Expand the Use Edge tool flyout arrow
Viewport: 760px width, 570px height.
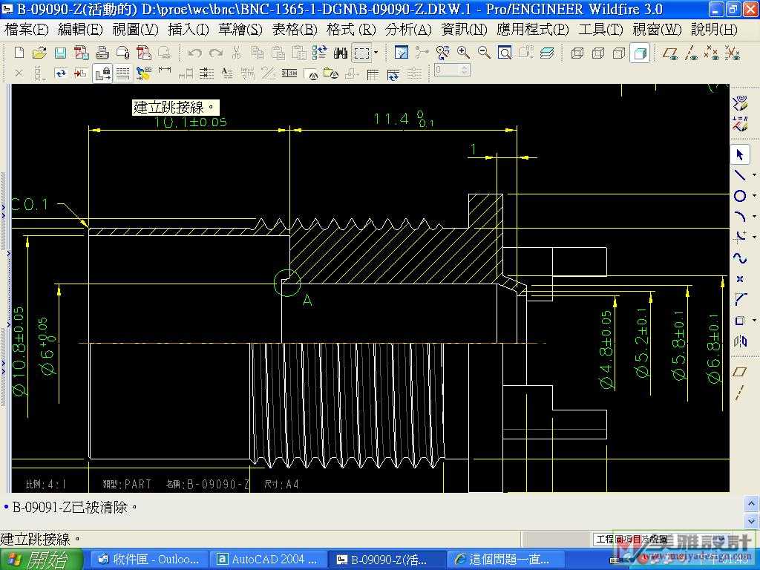tap(754, 321)
